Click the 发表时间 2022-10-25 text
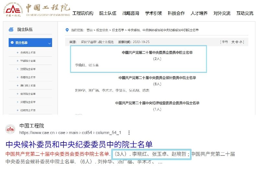Screen dimensions: 259x173 click(134, 42)
